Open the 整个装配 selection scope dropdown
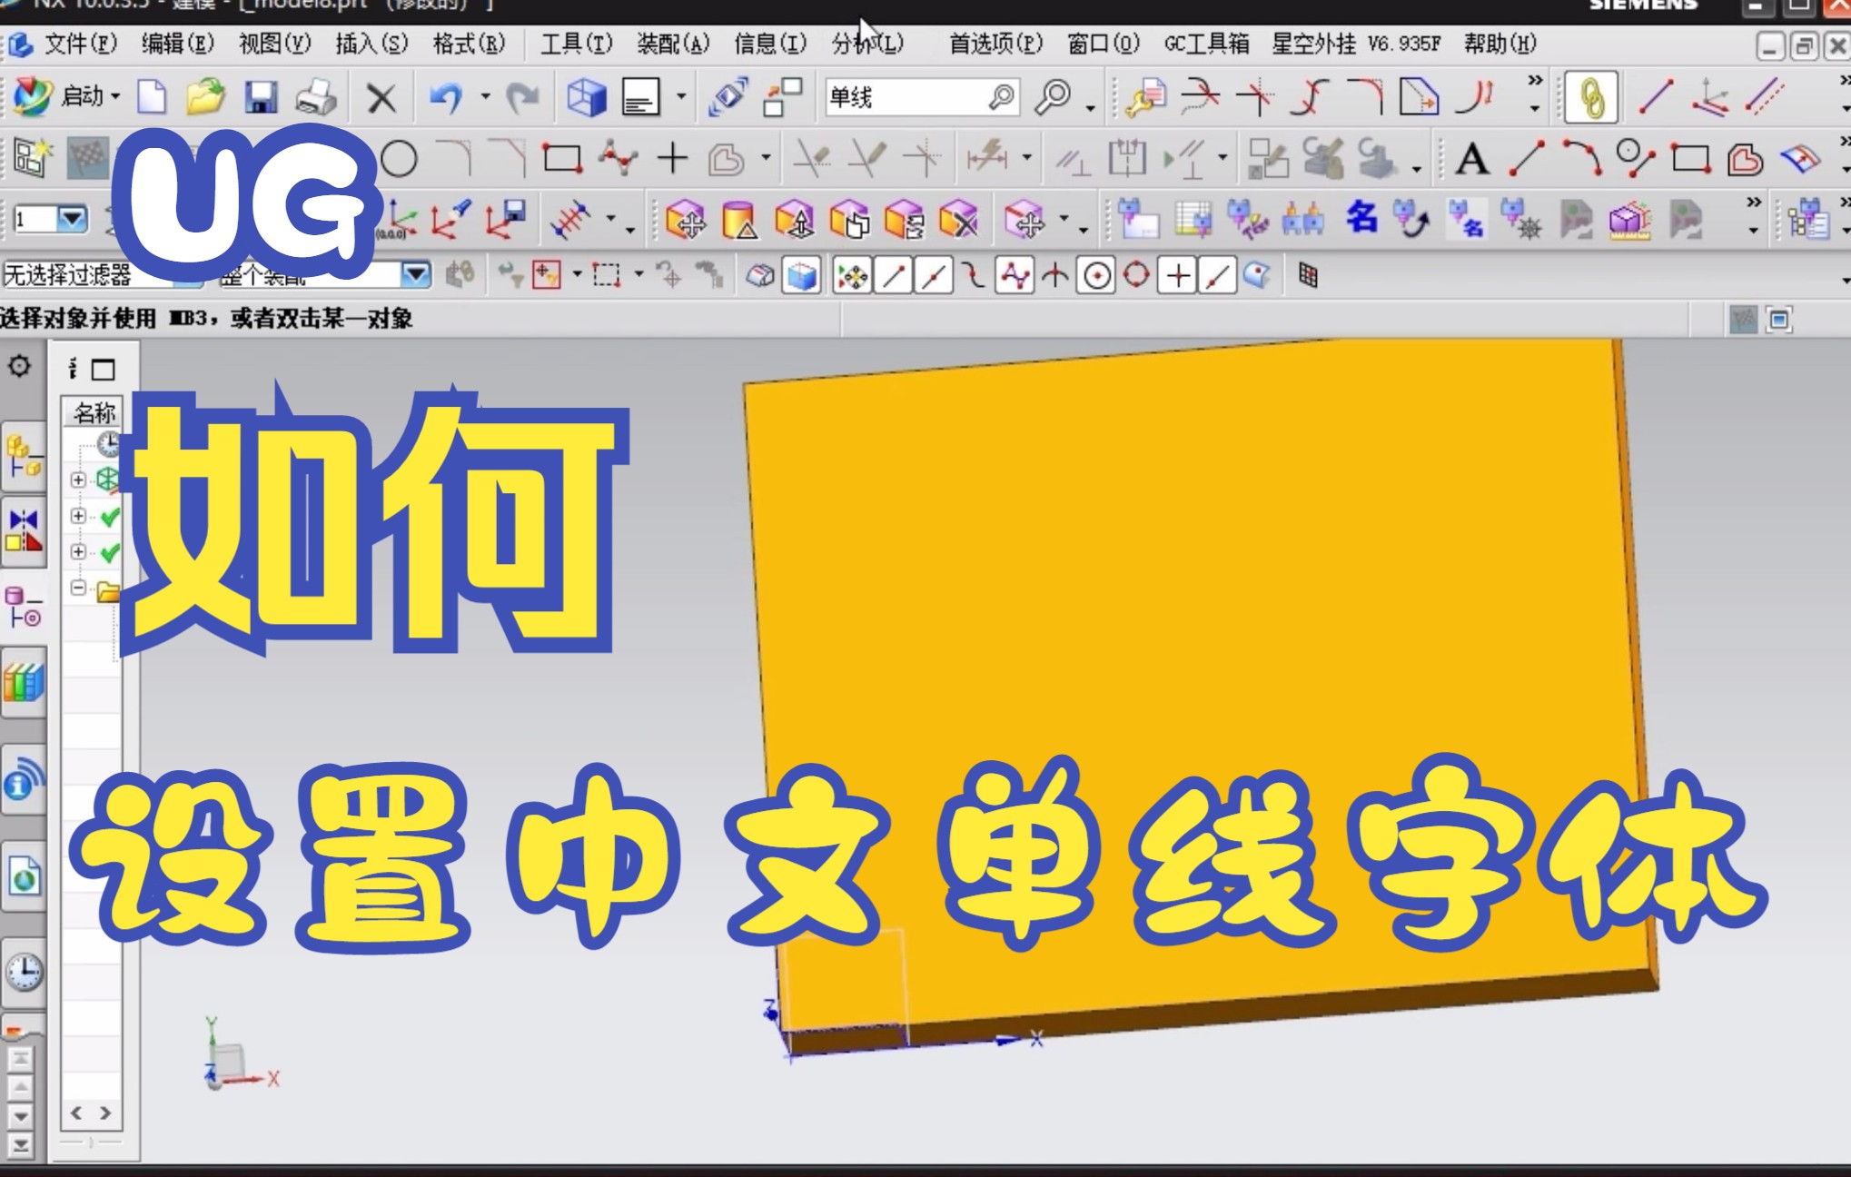This screenshot has width=1851, height=1177. pyautogui.click(x=416, y=274)
